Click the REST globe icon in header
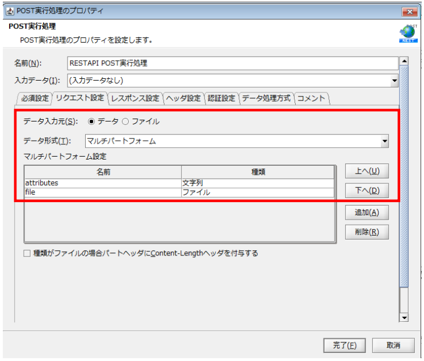This screenshot has width=424, height=361. (408, 33)
